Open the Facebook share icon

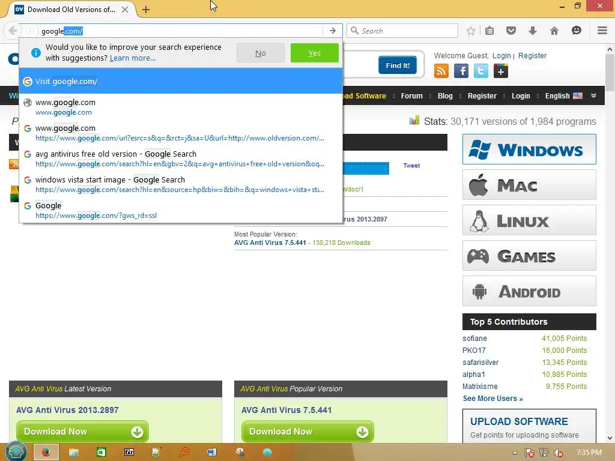[461, 71]
